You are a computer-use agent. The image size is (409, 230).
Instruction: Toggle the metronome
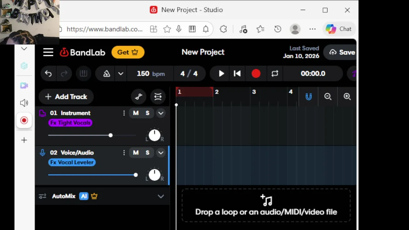(107, 74)
